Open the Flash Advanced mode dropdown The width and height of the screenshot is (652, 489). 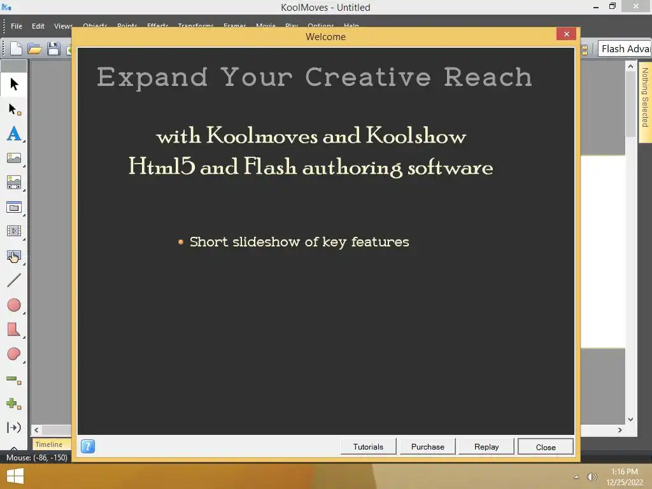click(x=625, y=48)
